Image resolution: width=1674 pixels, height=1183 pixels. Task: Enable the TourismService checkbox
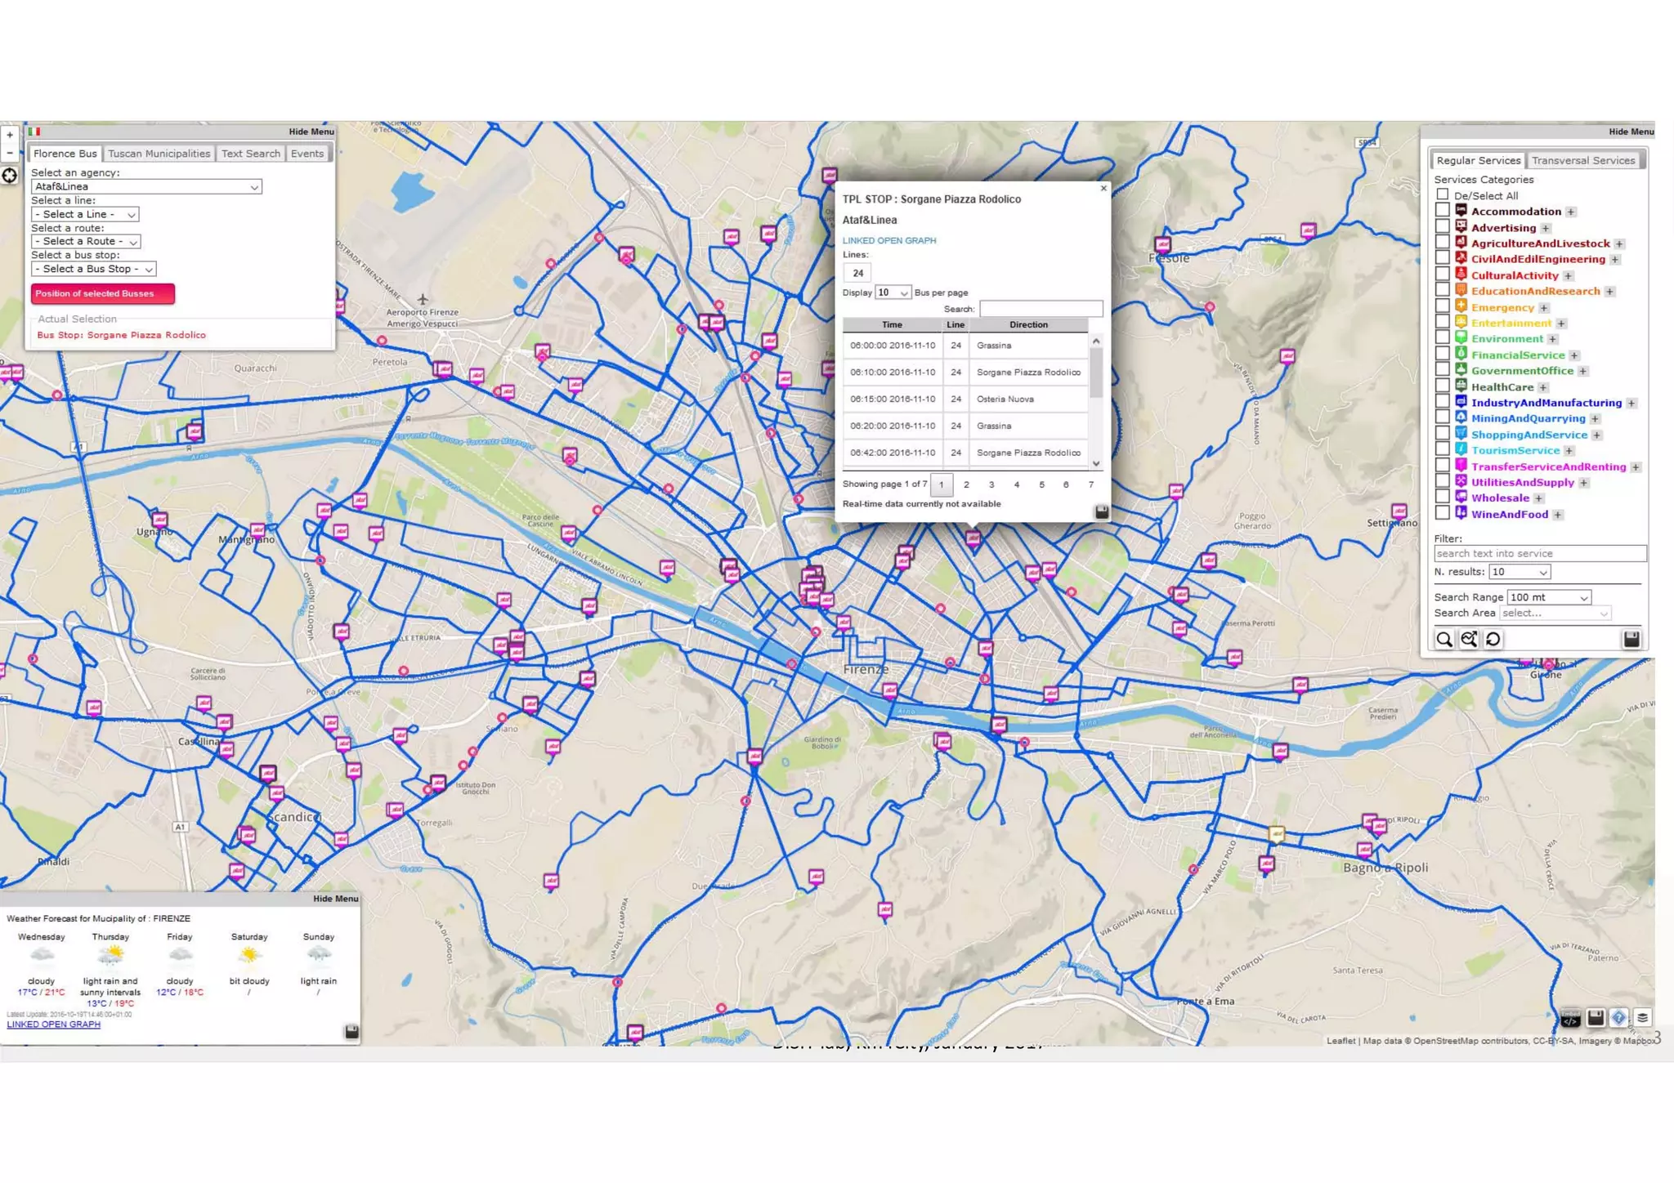pos(1443,449)
